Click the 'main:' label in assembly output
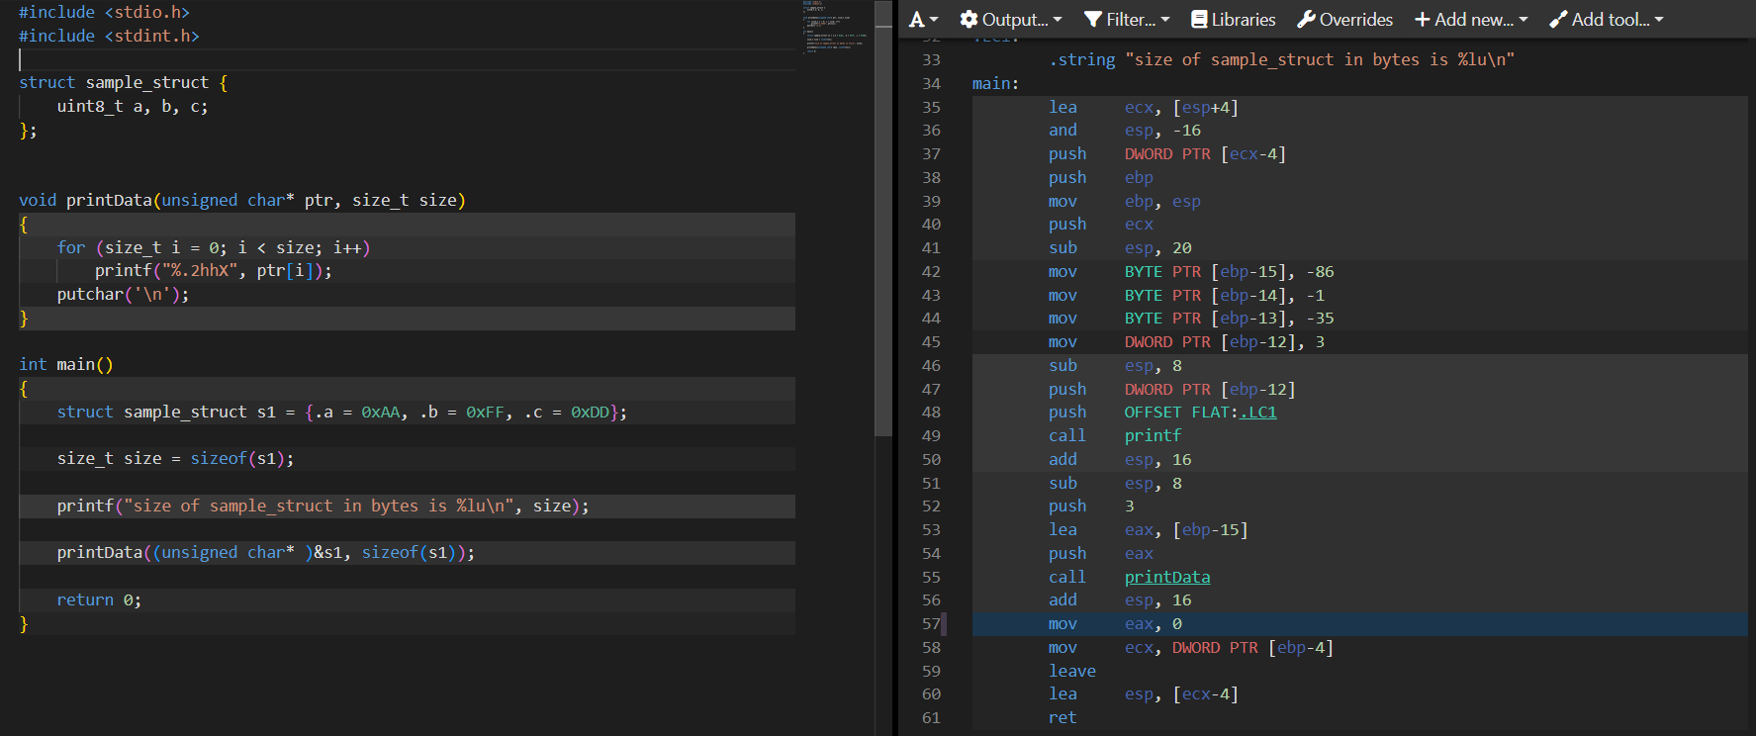Viewport: 1756px width, 736px height. pyautogui.click(x=995, y=84)
